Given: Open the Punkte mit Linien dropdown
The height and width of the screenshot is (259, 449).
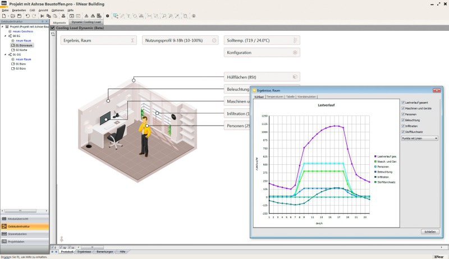Looking at the screenshot, I should (x=419, y=138).
